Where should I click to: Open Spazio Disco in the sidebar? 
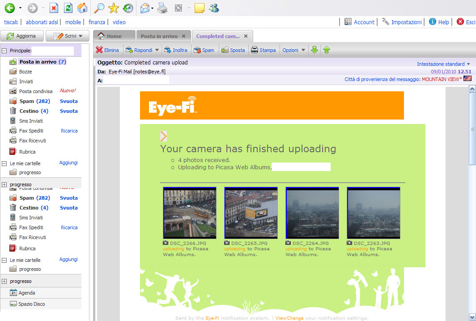point(32,304)
